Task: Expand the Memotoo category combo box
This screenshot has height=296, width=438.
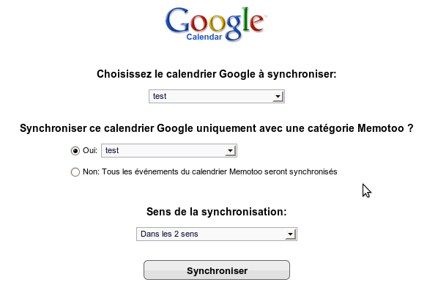Action: 169,151
